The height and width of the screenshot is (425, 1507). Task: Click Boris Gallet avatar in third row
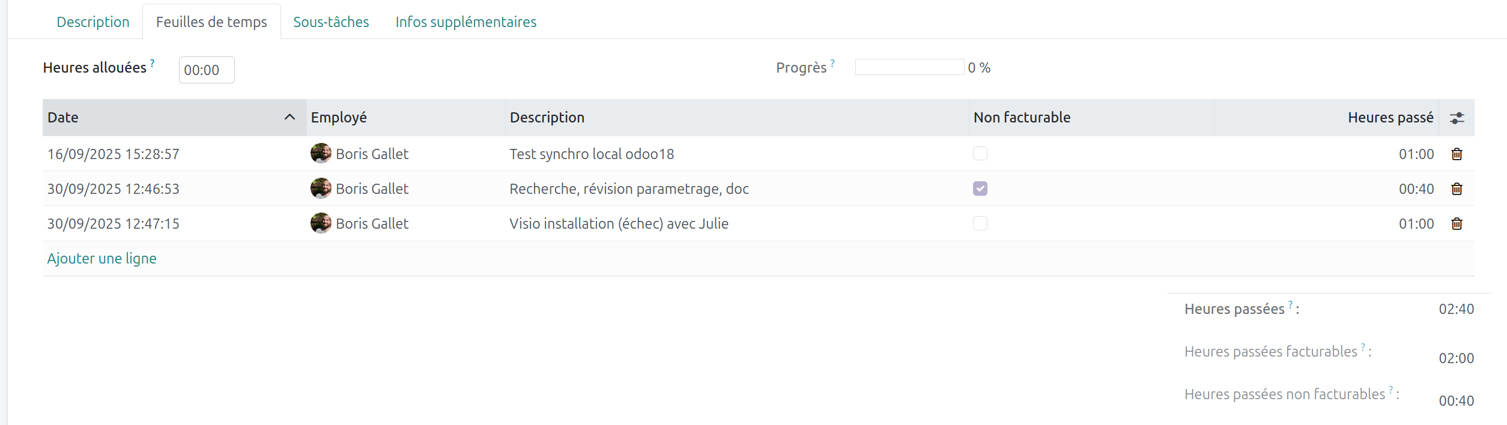coord(321,223)
